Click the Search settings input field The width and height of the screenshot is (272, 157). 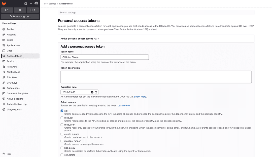click(x=156, y=12)
